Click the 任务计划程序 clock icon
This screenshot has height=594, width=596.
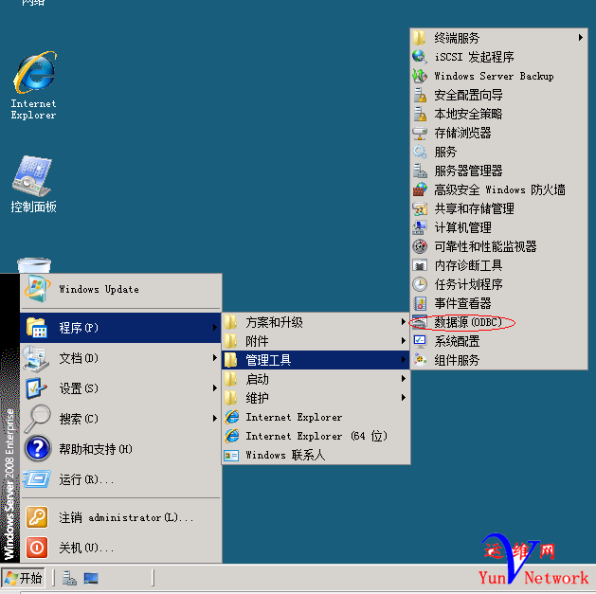coord(420,284)
